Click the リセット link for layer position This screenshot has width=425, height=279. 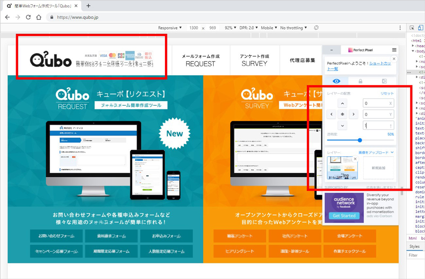tap(387, 93)
